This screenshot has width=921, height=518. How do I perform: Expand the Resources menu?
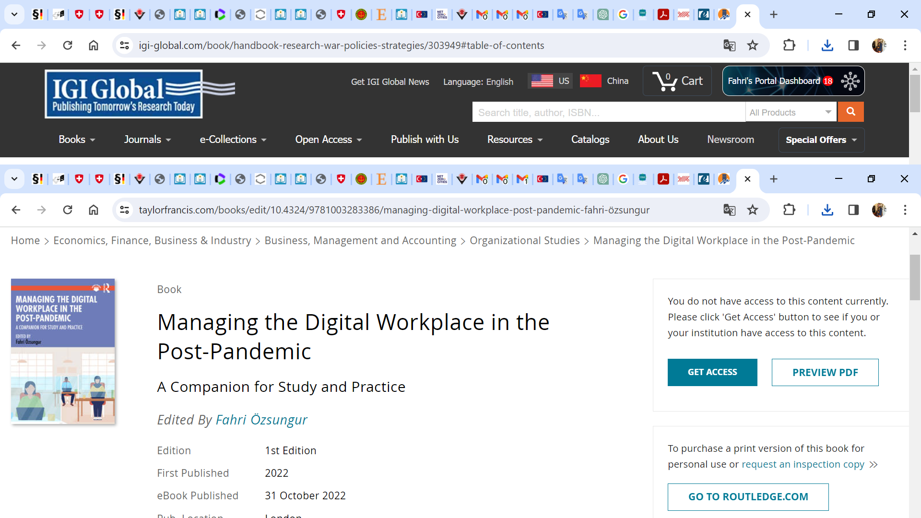(x=515, y=140)
